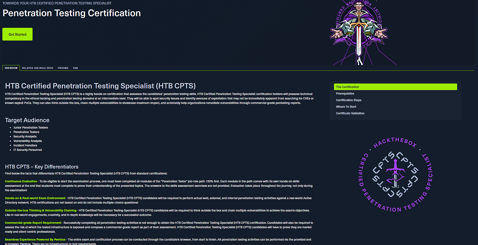Open the "Certification Steps" section
Image resolution: width=478 pixels, height=245 pixels.
click(x=348, y=100)
